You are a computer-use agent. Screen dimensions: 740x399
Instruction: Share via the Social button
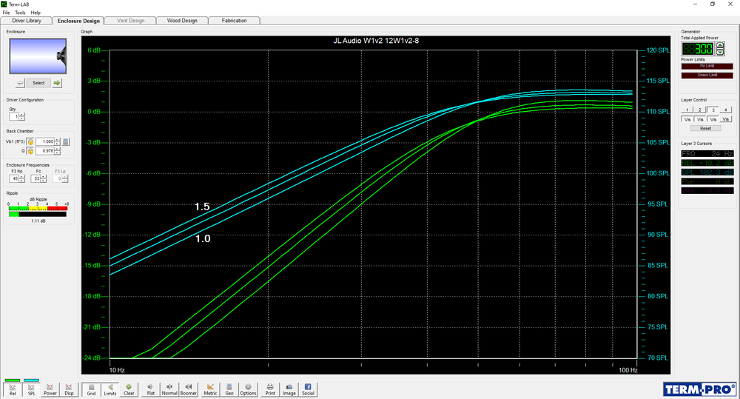[x=308, y=389]
